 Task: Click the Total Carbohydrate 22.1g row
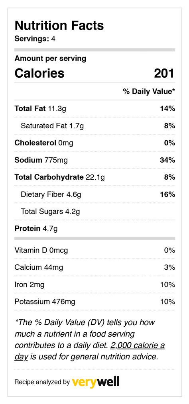(95, 177)
